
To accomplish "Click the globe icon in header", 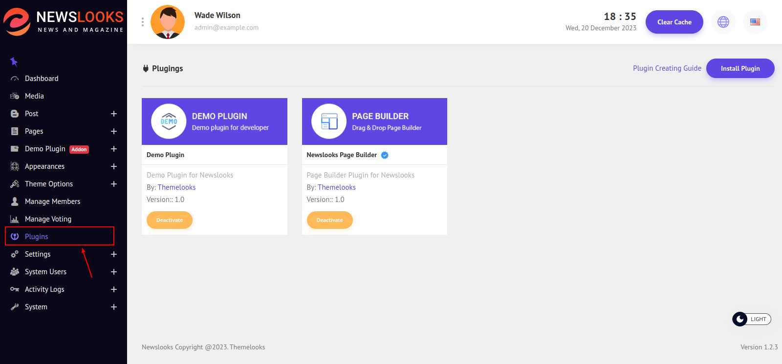I will tap(723, 22).
